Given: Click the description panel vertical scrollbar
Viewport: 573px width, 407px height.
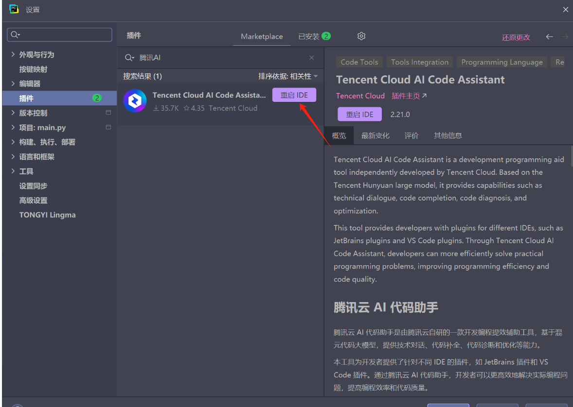Looking at the screenshot, I should [571, 155].
